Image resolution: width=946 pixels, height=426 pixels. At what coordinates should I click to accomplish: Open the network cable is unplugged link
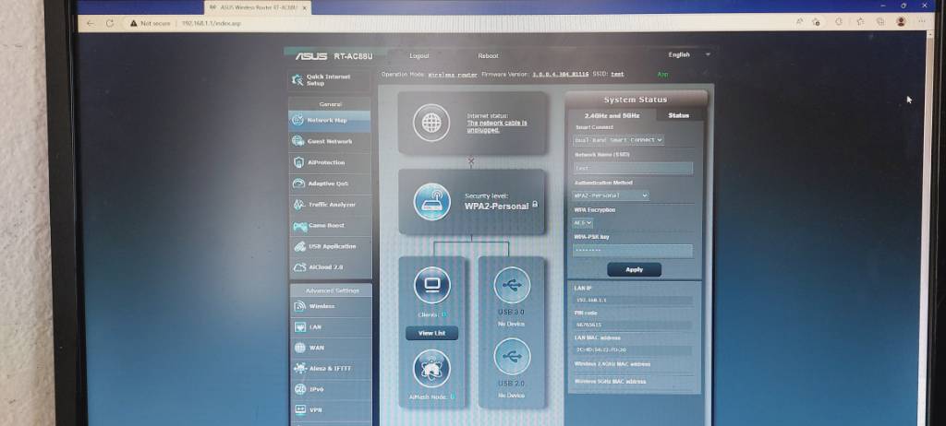pyautogui.click(x=496, y=126)
